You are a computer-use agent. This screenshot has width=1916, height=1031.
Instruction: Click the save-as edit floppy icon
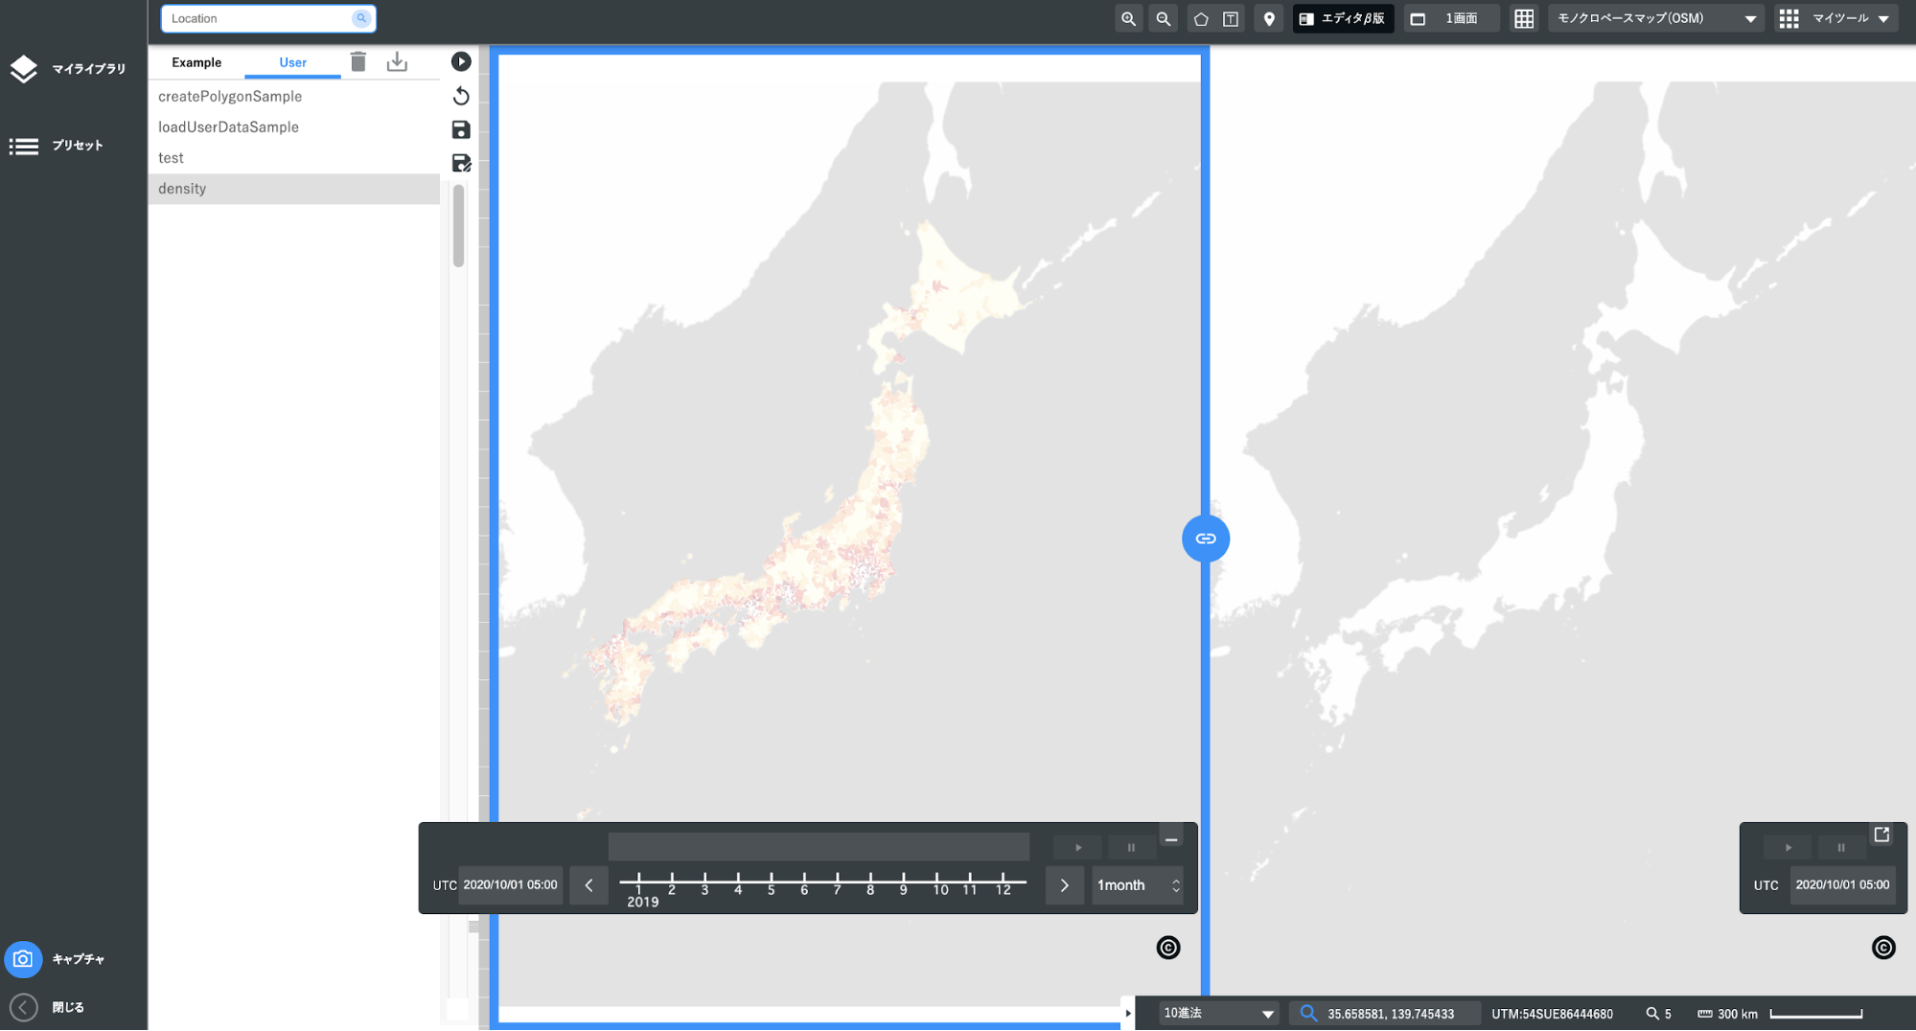pyautogui.click(x=461, y=163)
